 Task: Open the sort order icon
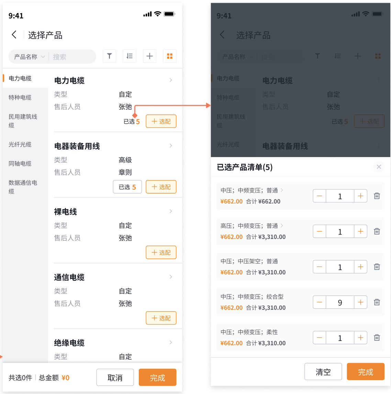(x=130, y=56)
